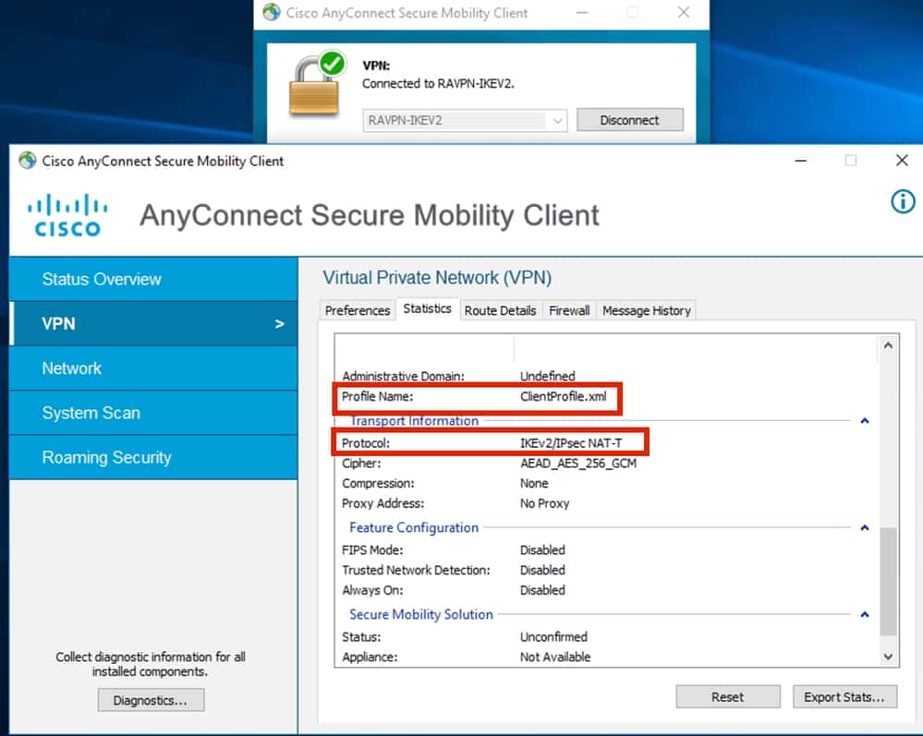Open the Network sidebar section

pos(153,368)
